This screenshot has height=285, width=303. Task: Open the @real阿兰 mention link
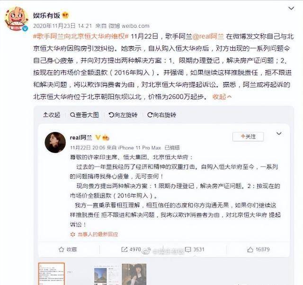click(x=208, y=37)
